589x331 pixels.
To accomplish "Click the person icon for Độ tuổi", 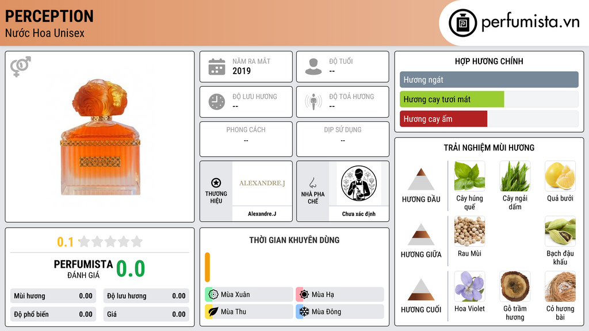I will point(313,67).
